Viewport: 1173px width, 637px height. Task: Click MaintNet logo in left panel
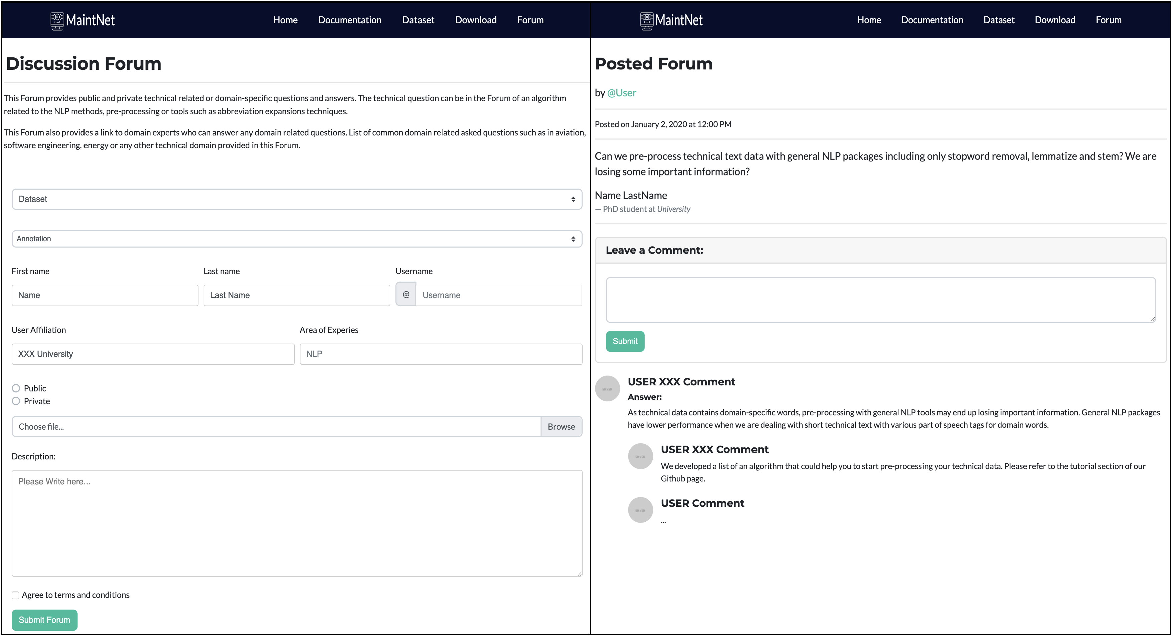82,20
